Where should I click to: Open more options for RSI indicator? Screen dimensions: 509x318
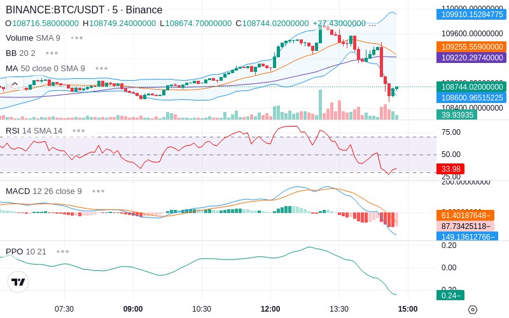tap(78, 131)
